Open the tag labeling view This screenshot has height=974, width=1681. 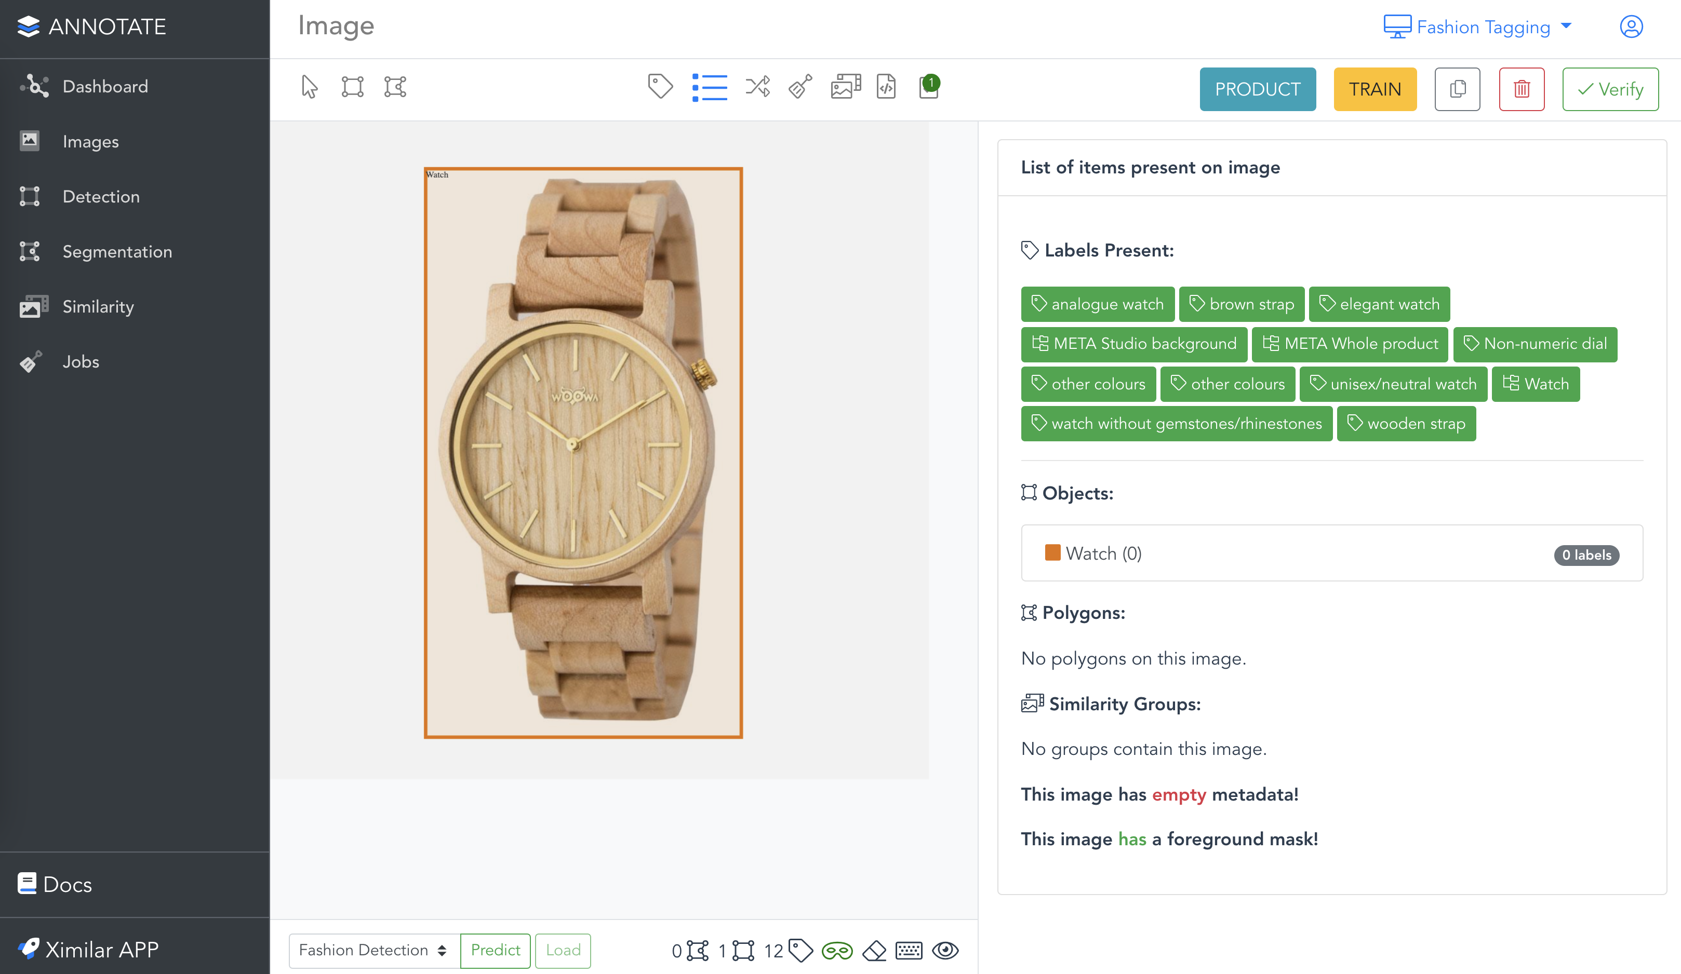tap(660, 86)
